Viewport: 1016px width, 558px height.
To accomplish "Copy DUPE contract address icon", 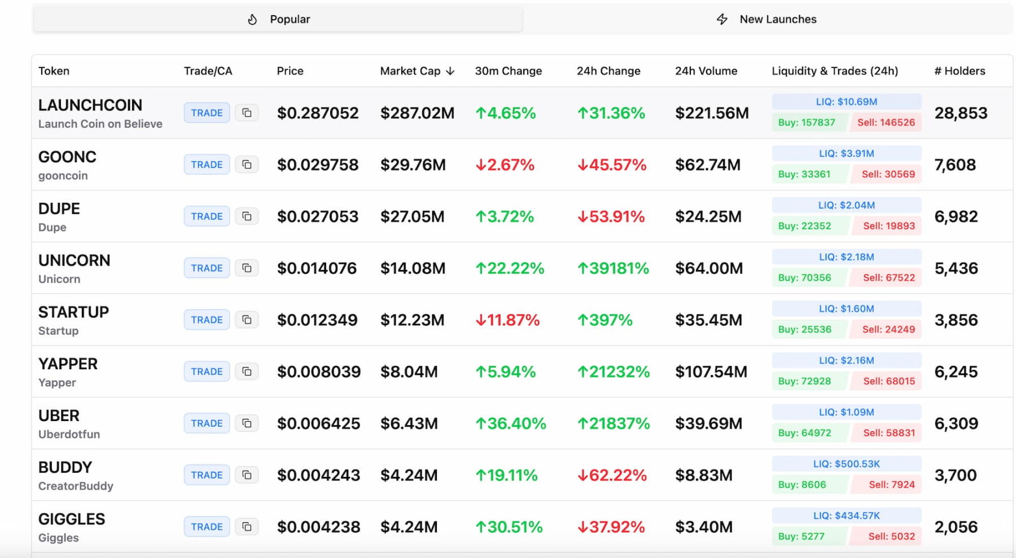I will tap(247, 216).
